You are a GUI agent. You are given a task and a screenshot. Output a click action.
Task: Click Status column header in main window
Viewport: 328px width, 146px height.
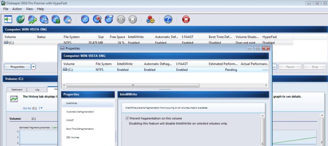49,37
